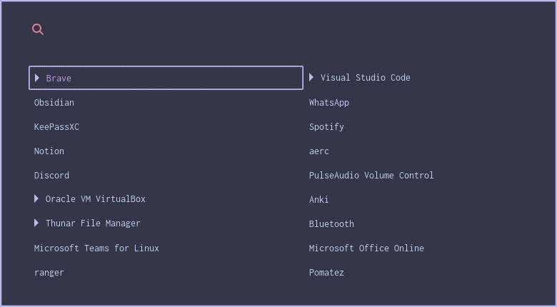This screenshot has width=557, height=307.
Task: Open KeePassXC entry
Action: (56, 127)
